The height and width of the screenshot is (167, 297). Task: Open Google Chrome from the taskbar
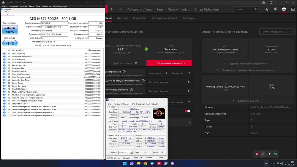tap(145, 163)
